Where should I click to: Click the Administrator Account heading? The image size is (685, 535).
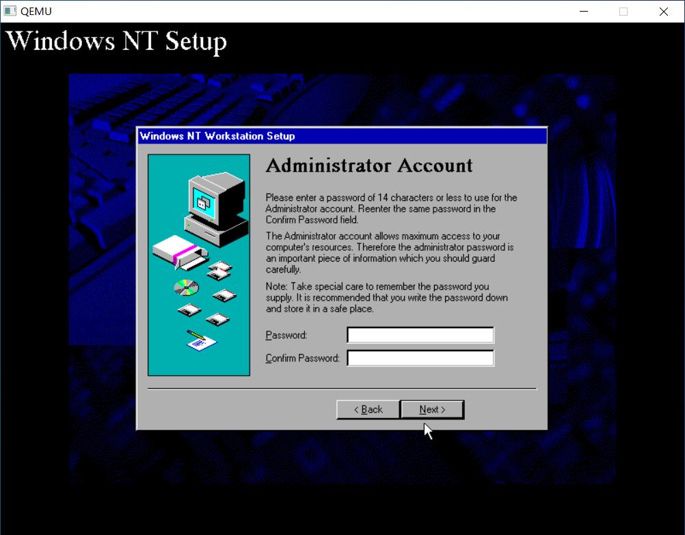pyautogui.click(x=370, y=166)
